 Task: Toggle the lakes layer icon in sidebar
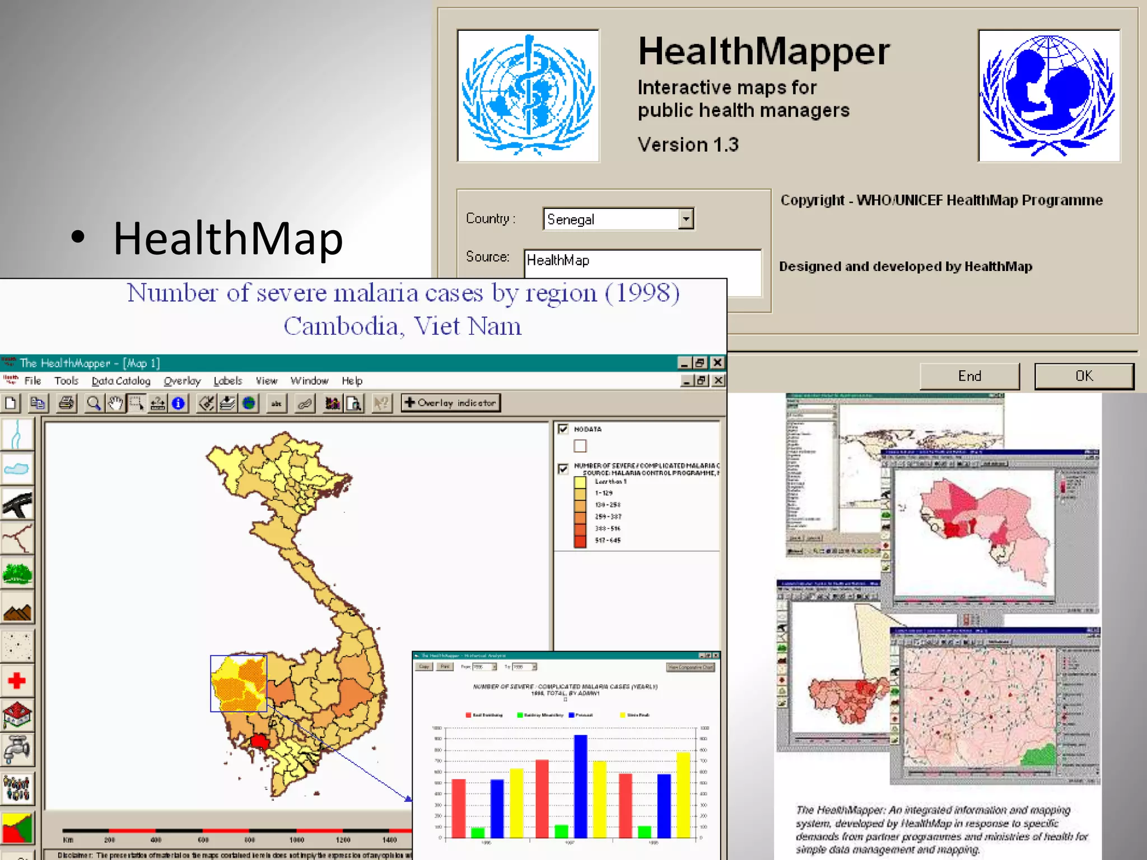17,469
